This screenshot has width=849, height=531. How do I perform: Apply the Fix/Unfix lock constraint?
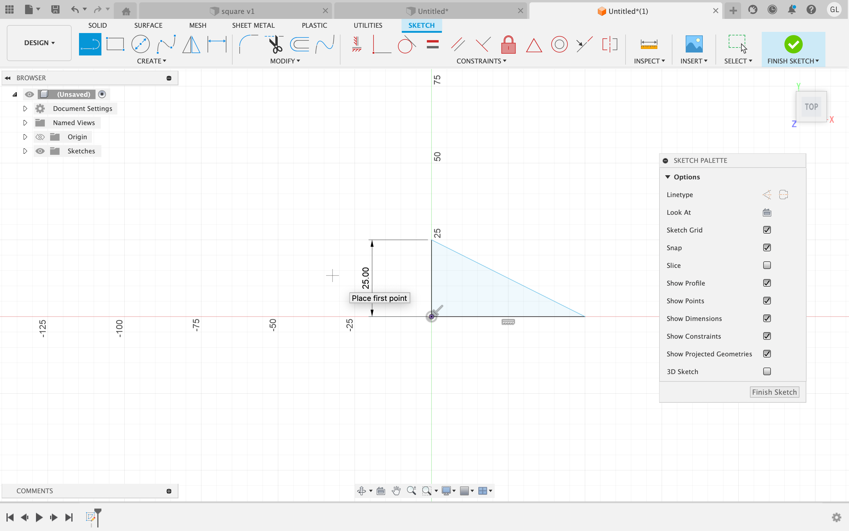(508, 45)
